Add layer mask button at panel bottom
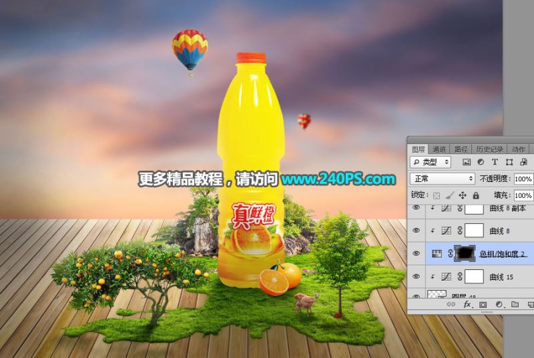534x358 pixels. [x=483, y=304]
